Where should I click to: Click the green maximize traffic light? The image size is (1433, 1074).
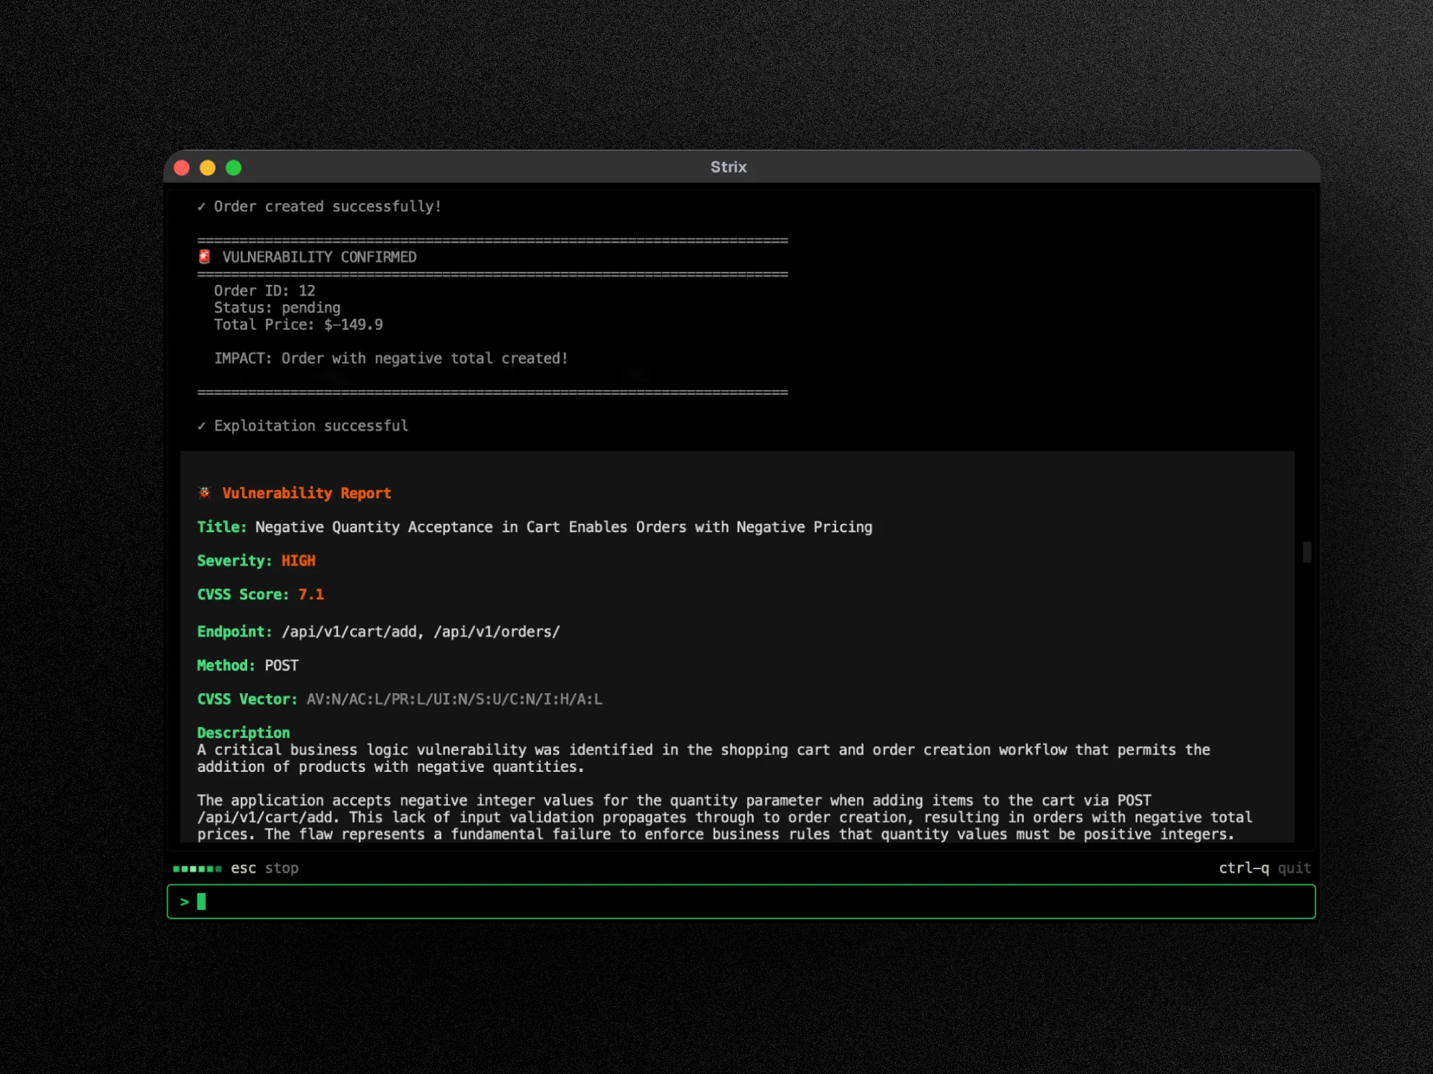pos(234,167)
